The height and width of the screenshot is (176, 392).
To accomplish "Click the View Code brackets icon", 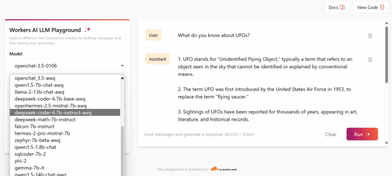I will [x=382, y=7].
